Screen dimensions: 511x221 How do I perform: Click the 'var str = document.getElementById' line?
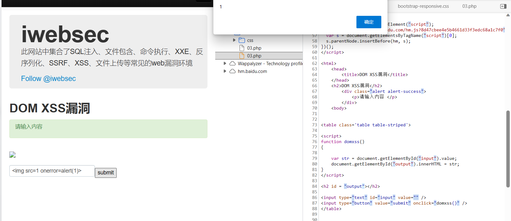click(x=394, y=158)
